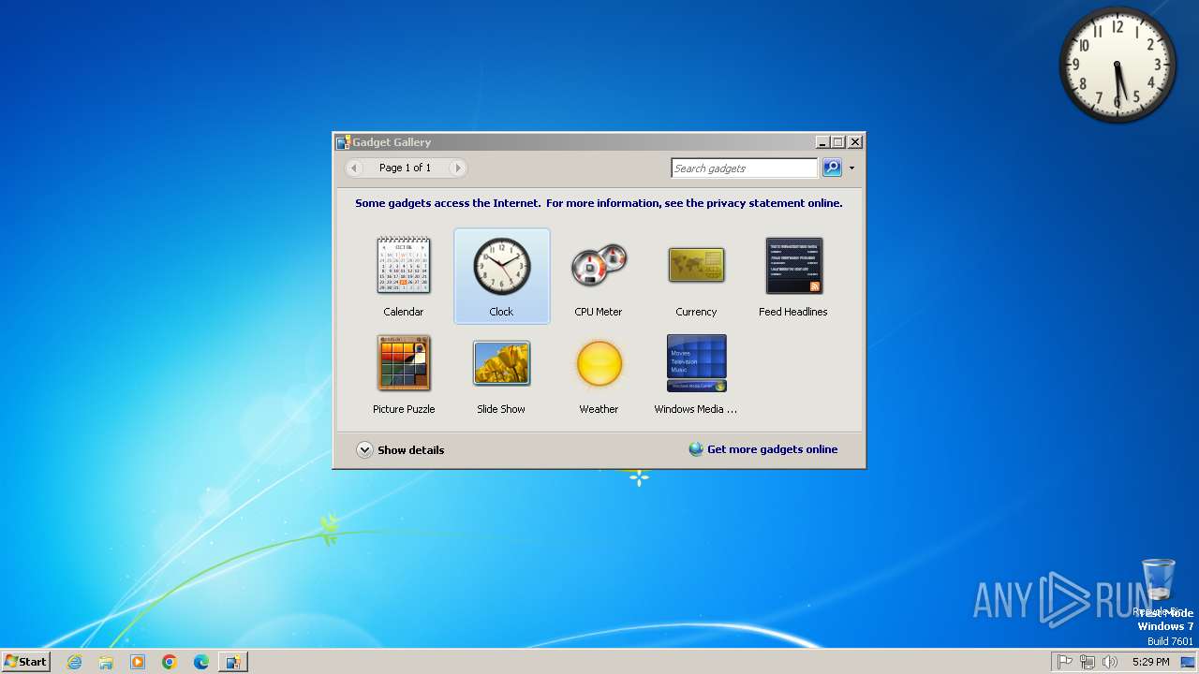Minimize the Gadget Gallery window
Viewport: 1199px width, 674px height.
pyautogui.click(x=822, y=142)
